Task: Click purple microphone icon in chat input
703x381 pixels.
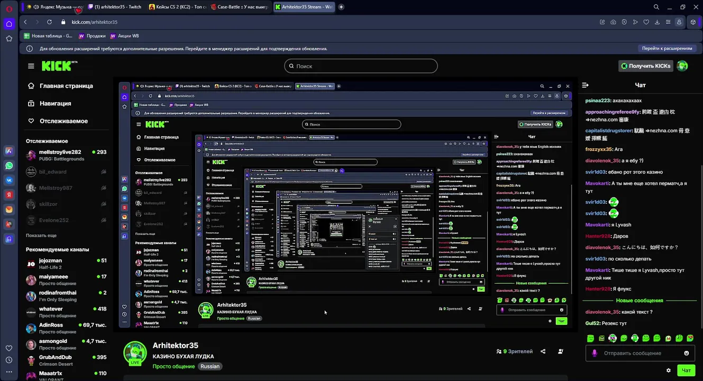Action: point(594,353)
